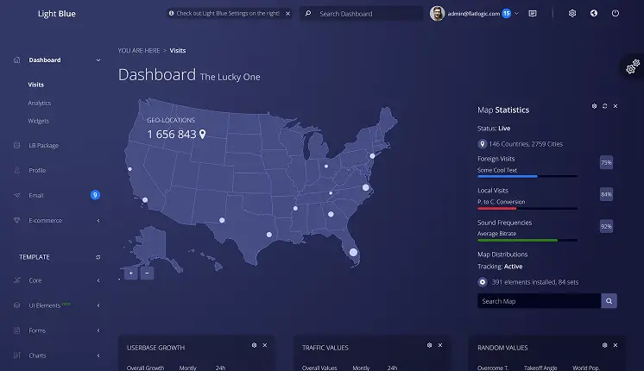Collapse the Dashboard sidebar menu
Screen dimensions: 644x371
tap(98, 60)
